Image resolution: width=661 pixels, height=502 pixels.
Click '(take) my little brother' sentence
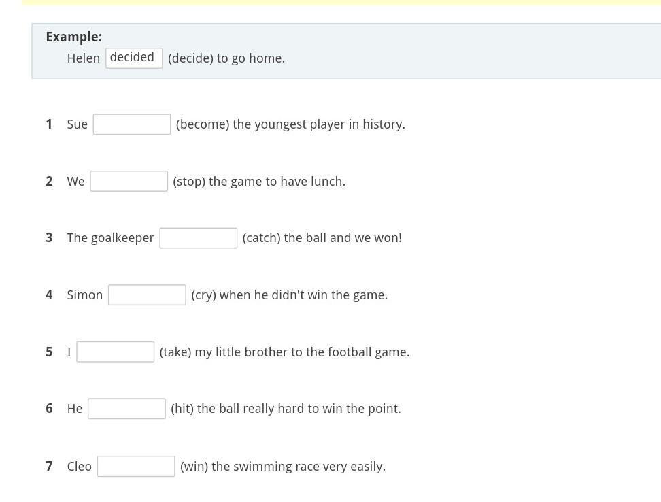(x=284, y=352)
